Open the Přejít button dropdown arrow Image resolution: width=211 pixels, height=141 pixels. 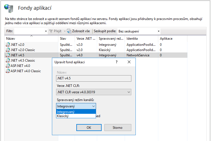pyautogui.click(x=65, y=31)
